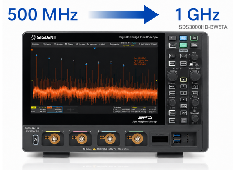Screen dimensions: 235x170
Task: Push the Clear Sweeps button
Action: (x=194, y=45)
